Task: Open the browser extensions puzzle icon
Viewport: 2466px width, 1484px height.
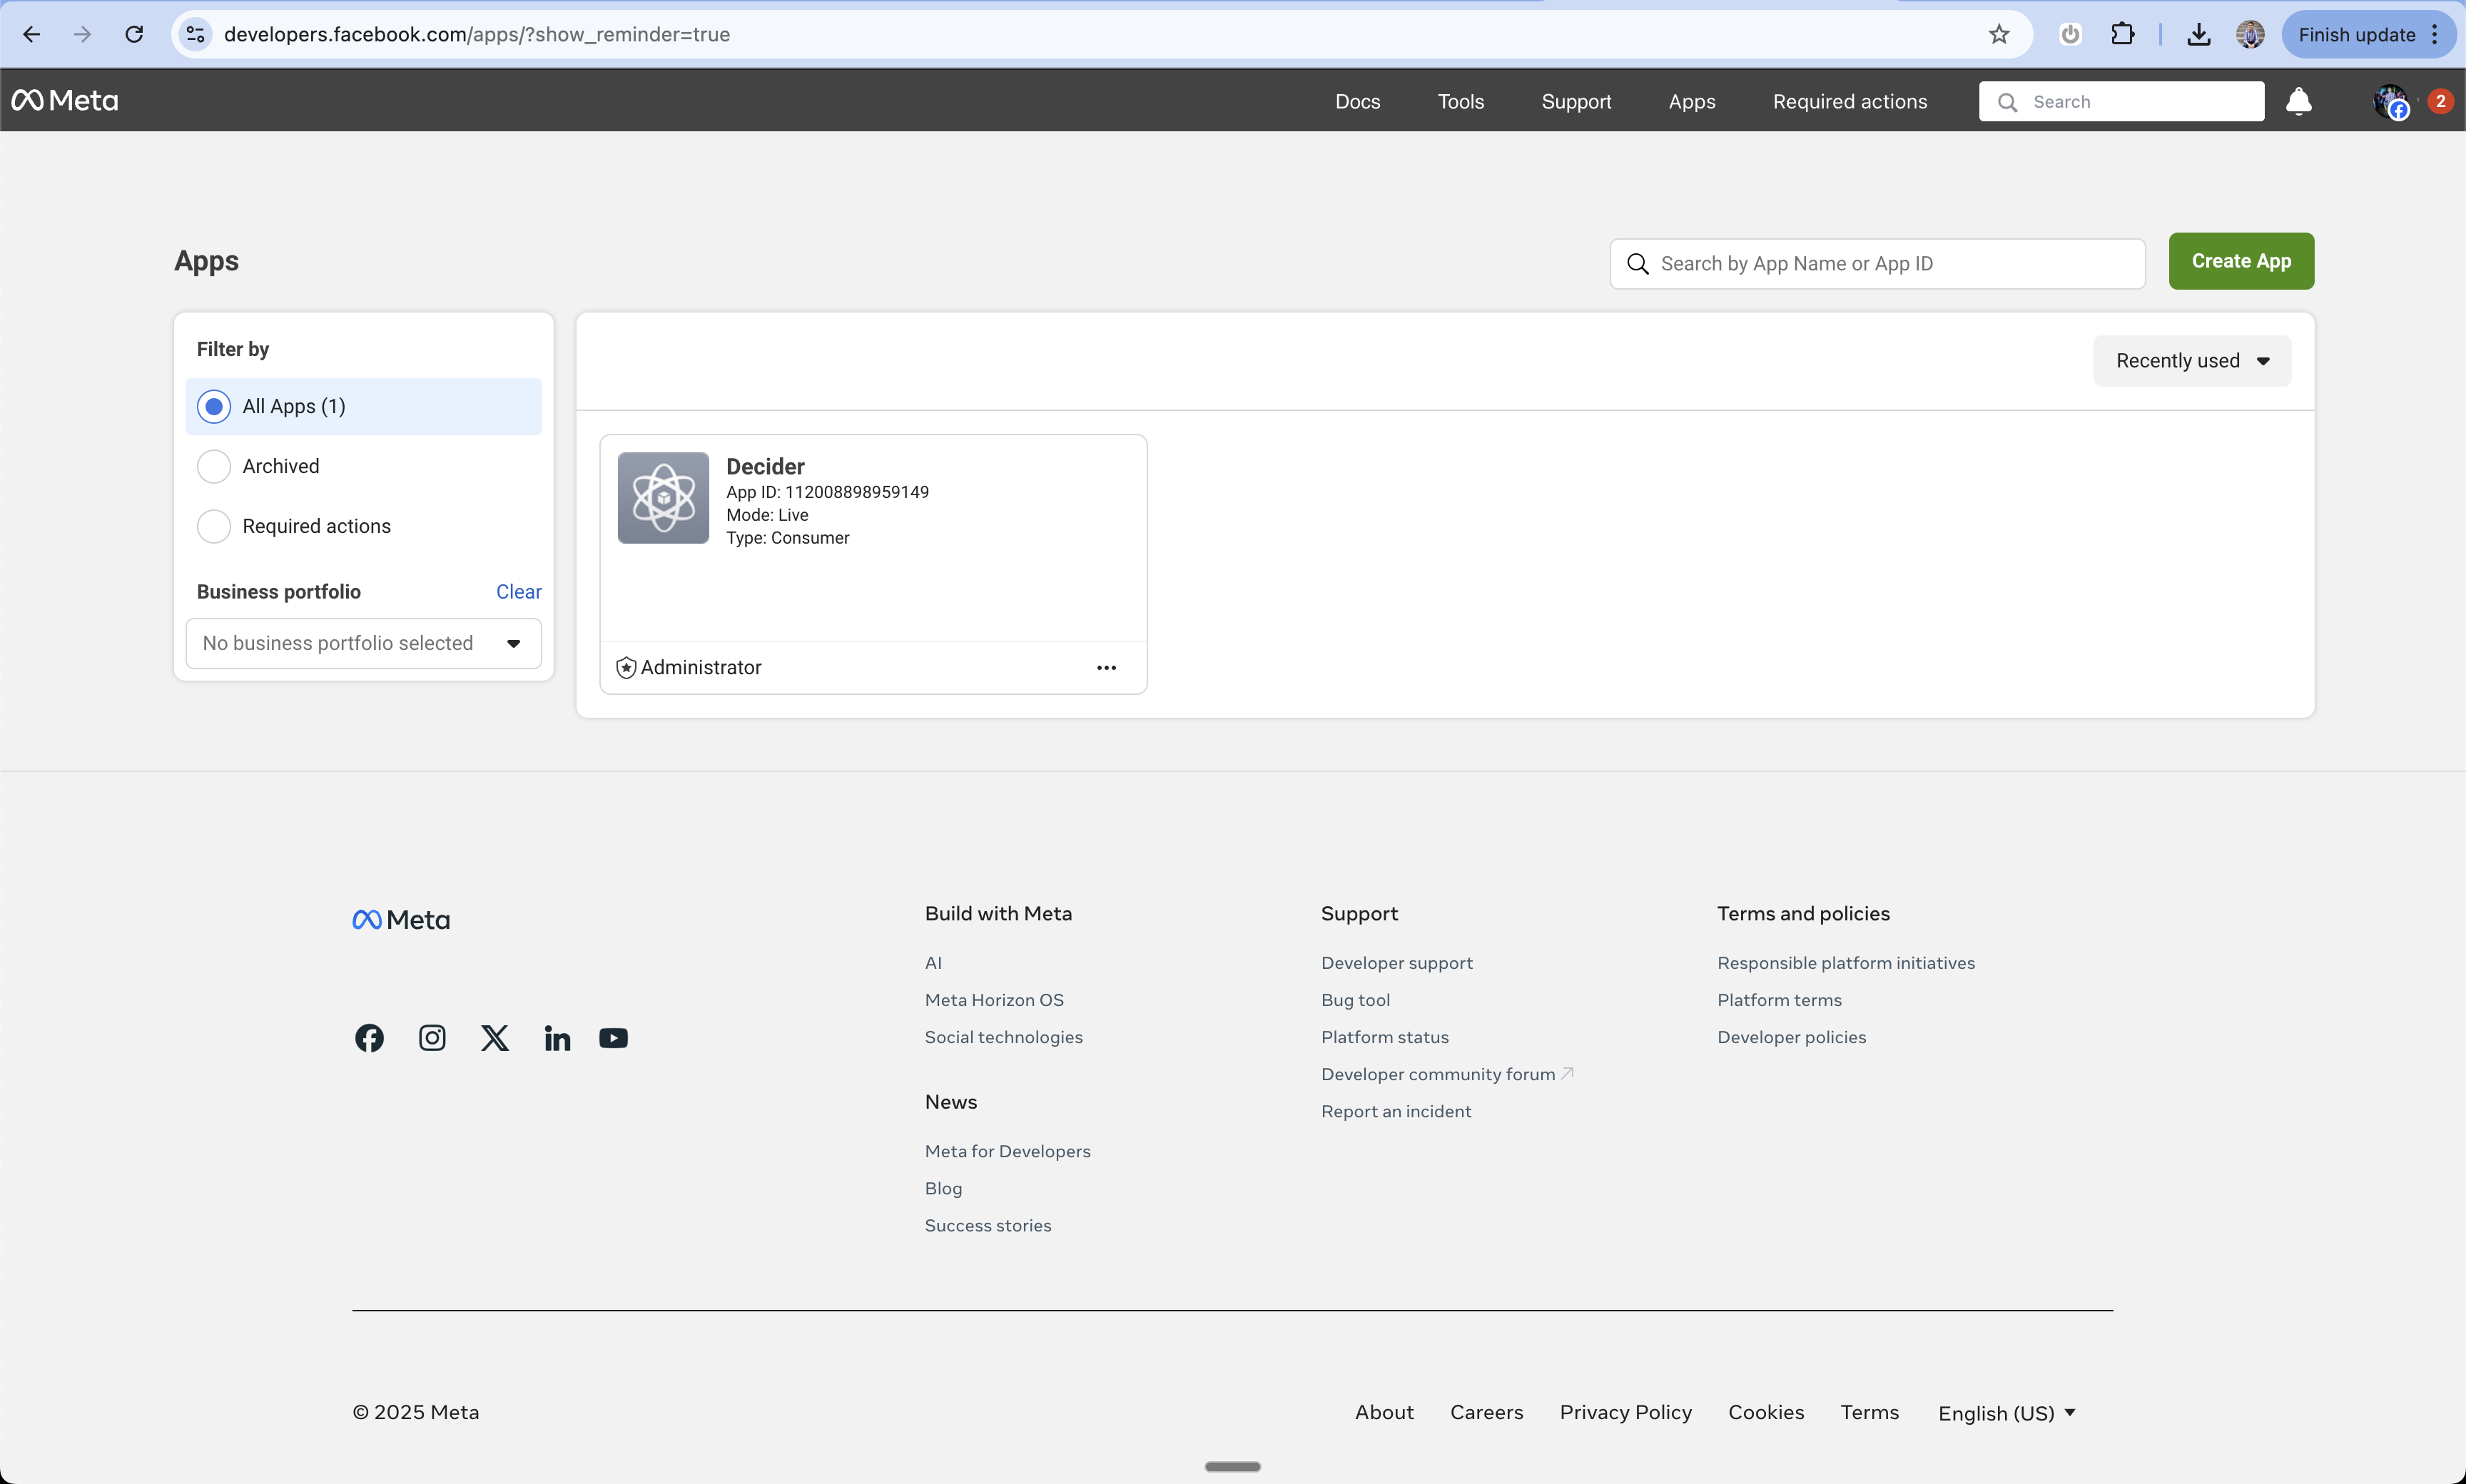Action: tap(2122, 34)
